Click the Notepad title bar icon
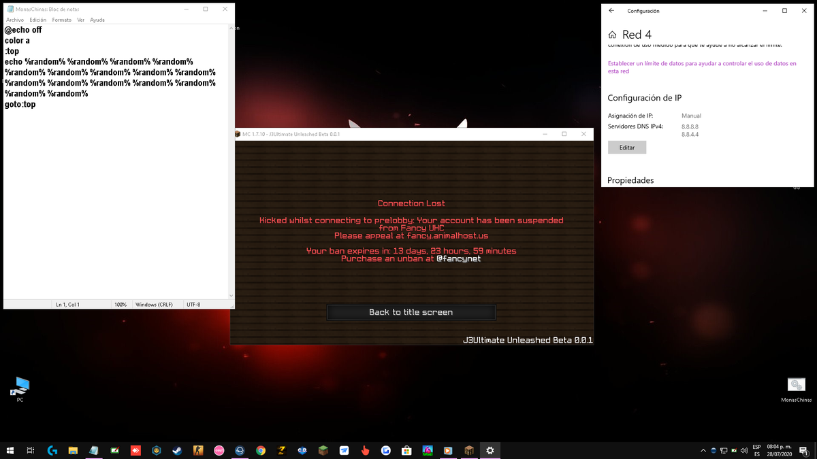Image resolution: width=817 pixels, height=459 pixels. (x=10, y=9)
